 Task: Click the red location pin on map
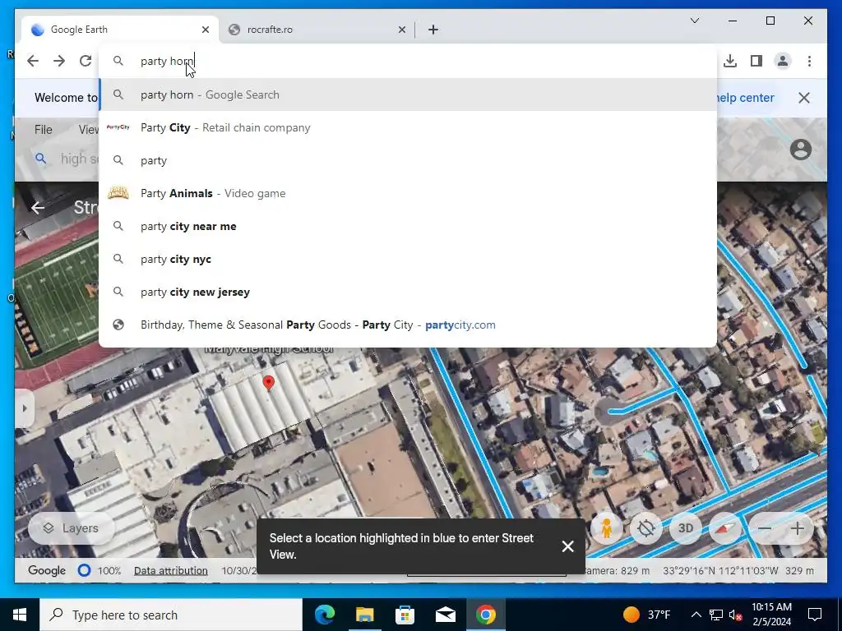pyautogui.click(x=269, y=383)
